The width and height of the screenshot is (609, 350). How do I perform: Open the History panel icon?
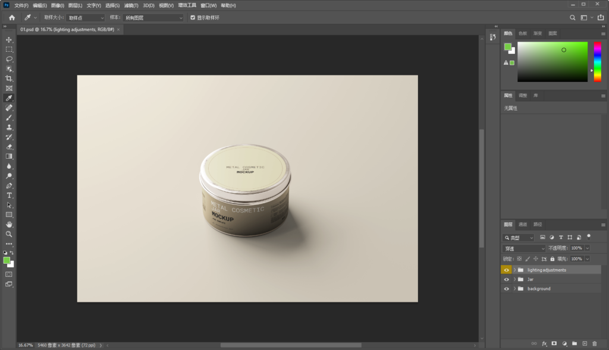tap(492, 37)
